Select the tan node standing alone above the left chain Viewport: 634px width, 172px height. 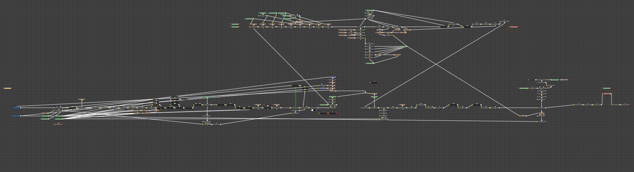click(81, 99)
